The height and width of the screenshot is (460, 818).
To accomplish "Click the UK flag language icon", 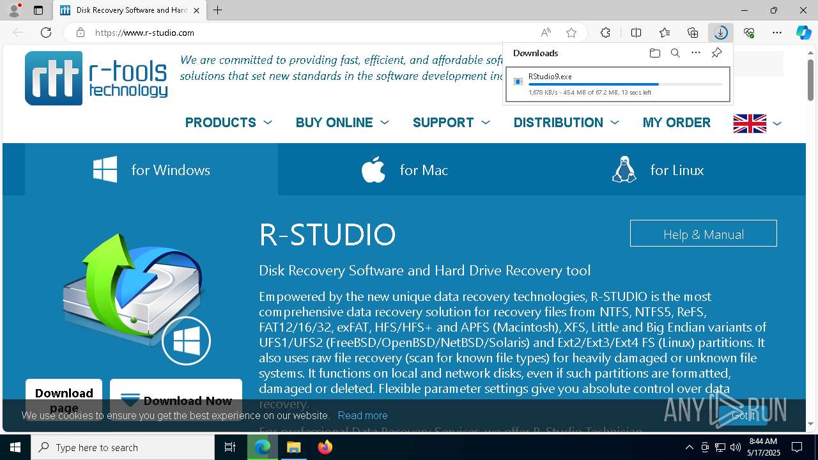I will coord(750,123).
